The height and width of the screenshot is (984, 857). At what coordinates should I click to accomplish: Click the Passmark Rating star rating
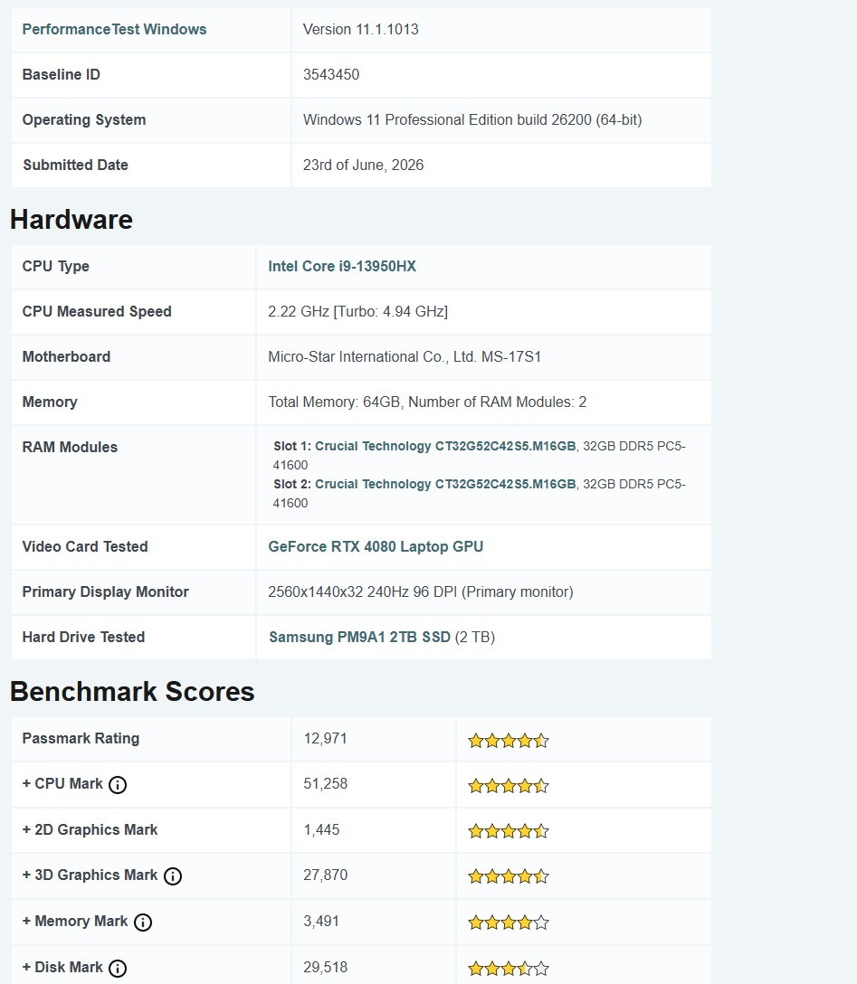tap(509, 741)
